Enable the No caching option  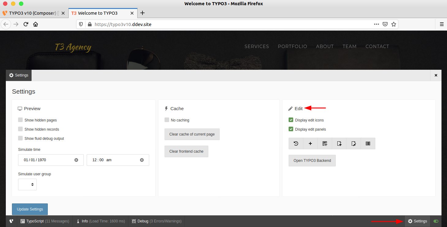(167, 120)
